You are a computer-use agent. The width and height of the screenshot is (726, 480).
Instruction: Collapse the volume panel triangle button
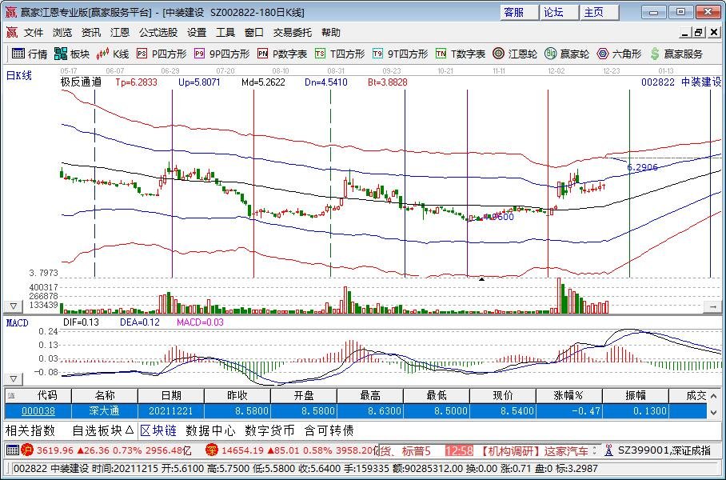coord(13,306)
